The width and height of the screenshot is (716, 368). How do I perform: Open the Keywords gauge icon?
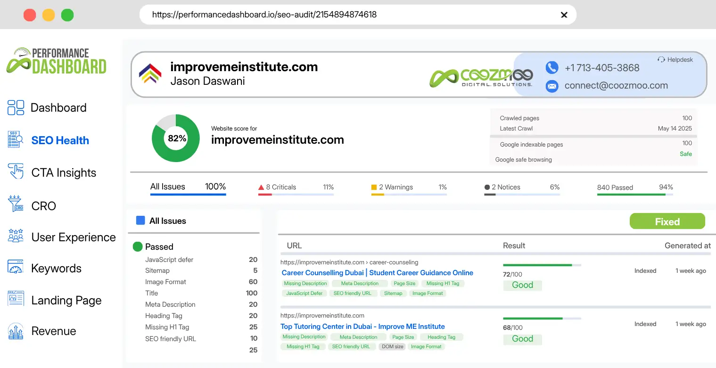(x=16, y=267)
